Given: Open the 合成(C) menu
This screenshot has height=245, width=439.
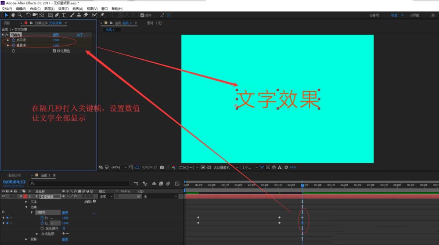Looking at the screenshot, I should (x=35, y=9).
